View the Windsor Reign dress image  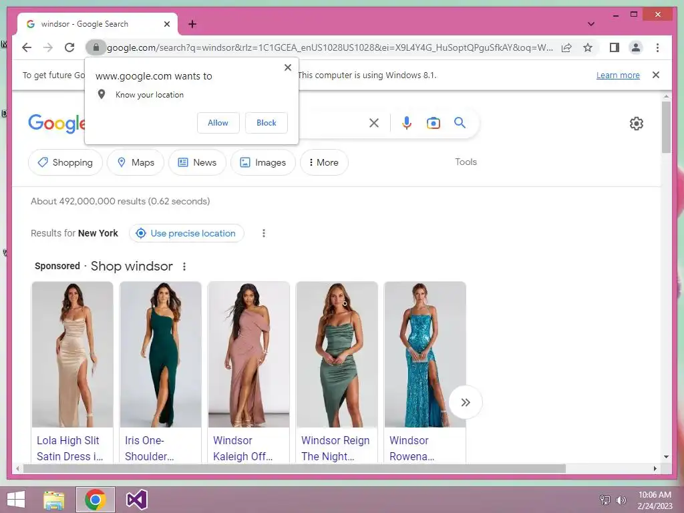(337, 354)
